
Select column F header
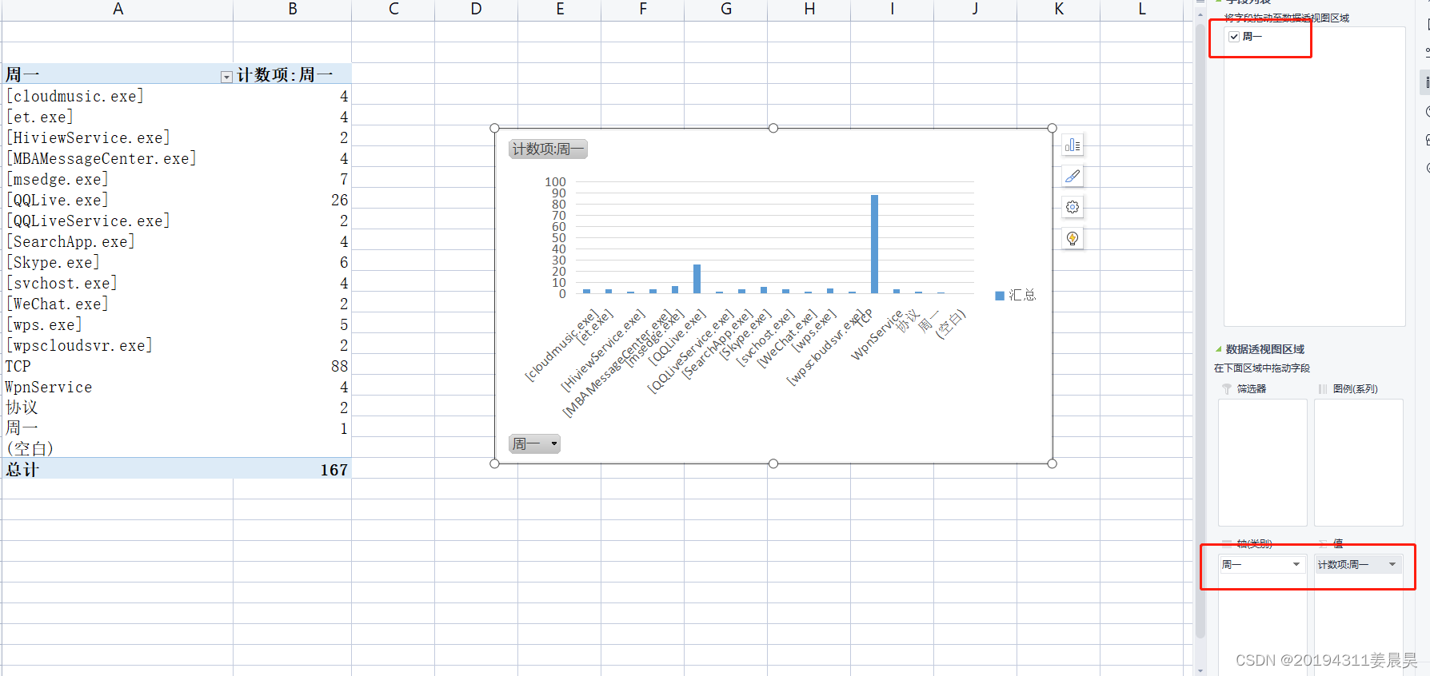pos(642,9)
